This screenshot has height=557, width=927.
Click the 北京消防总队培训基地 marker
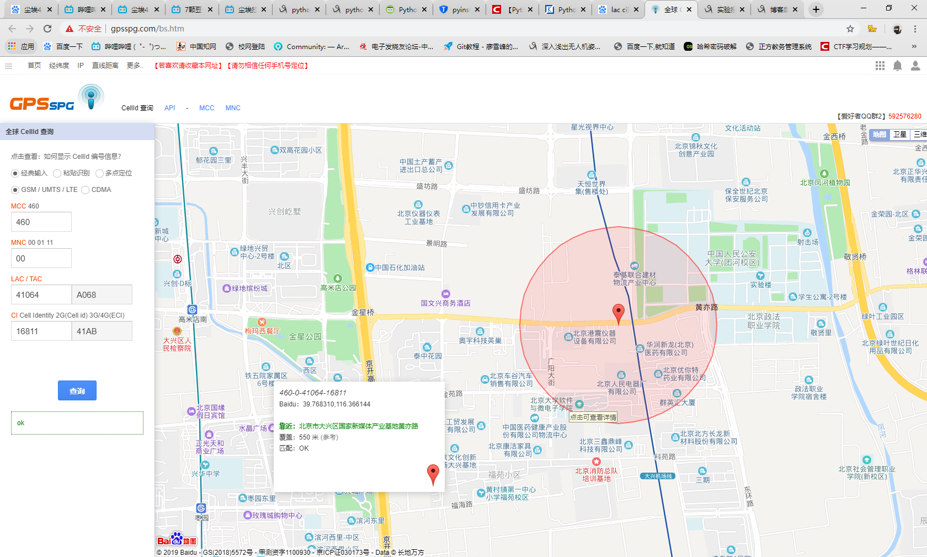point(596,462)
